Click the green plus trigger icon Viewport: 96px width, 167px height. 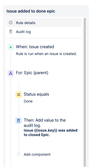pyautogui.click(x=11, y=47)
